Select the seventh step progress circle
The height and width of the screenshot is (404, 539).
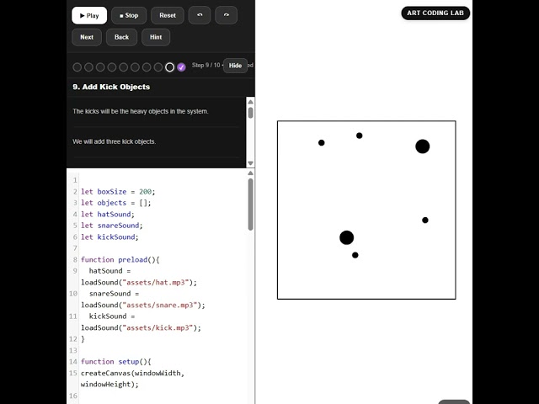coord(147,67)
